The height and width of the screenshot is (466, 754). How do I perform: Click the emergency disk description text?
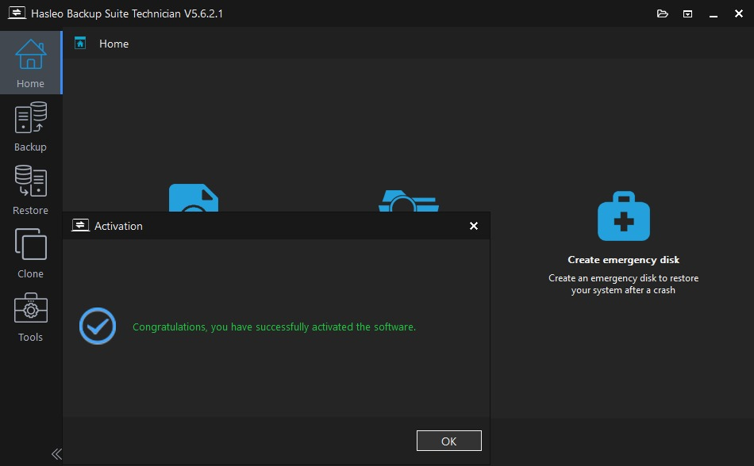pos(623,285)
